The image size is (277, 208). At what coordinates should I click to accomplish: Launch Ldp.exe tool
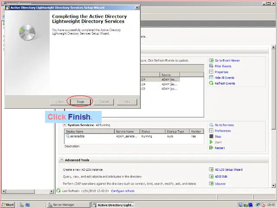pos(220,184)
